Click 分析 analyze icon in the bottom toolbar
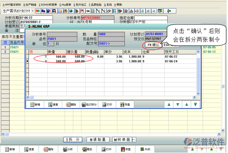Image resolution: width=228 pixels, height=153 pixels. pyautogui.click(x=68, y=150)
